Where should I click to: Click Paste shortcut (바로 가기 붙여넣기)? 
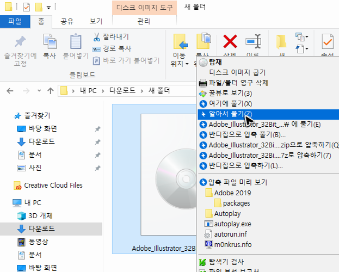[x=126, y=61]
